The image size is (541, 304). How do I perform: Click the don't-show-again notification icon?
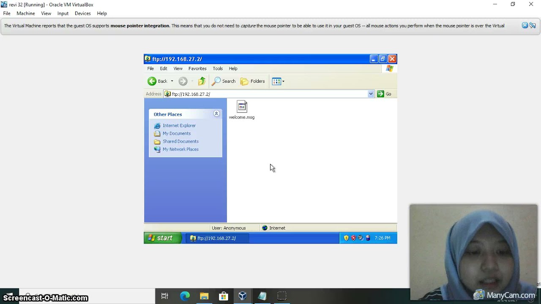point(533,25)
